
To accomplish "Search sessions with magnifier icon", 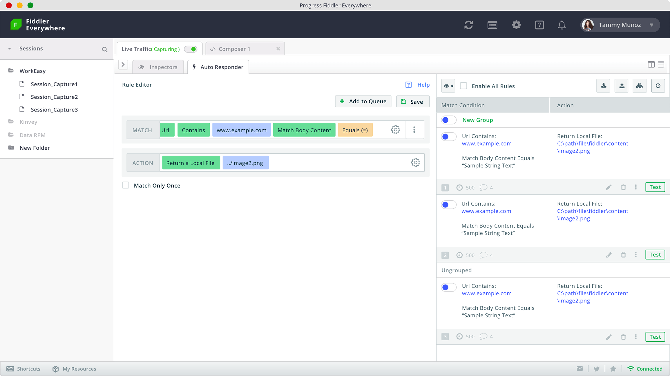I will point(105,49).
